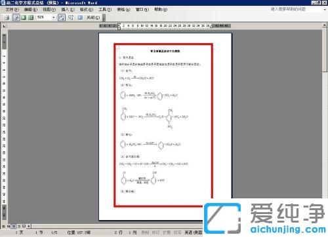
Task: Click the right indent marker on ruler
Action: coord(211,27)
